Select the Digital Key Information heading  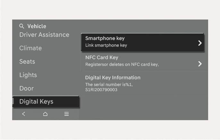113,77
